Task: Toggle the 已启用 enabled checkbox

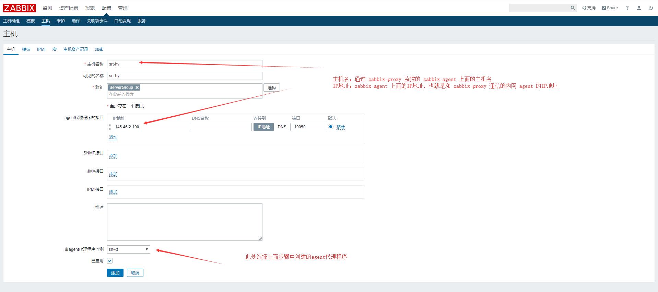Action: (x=110, y=261)
